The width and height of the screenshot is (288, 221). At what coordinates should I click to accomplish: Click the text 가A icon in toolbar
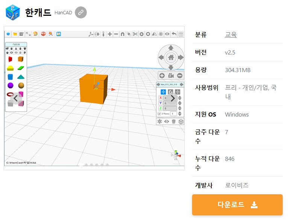tap(28, 34)
